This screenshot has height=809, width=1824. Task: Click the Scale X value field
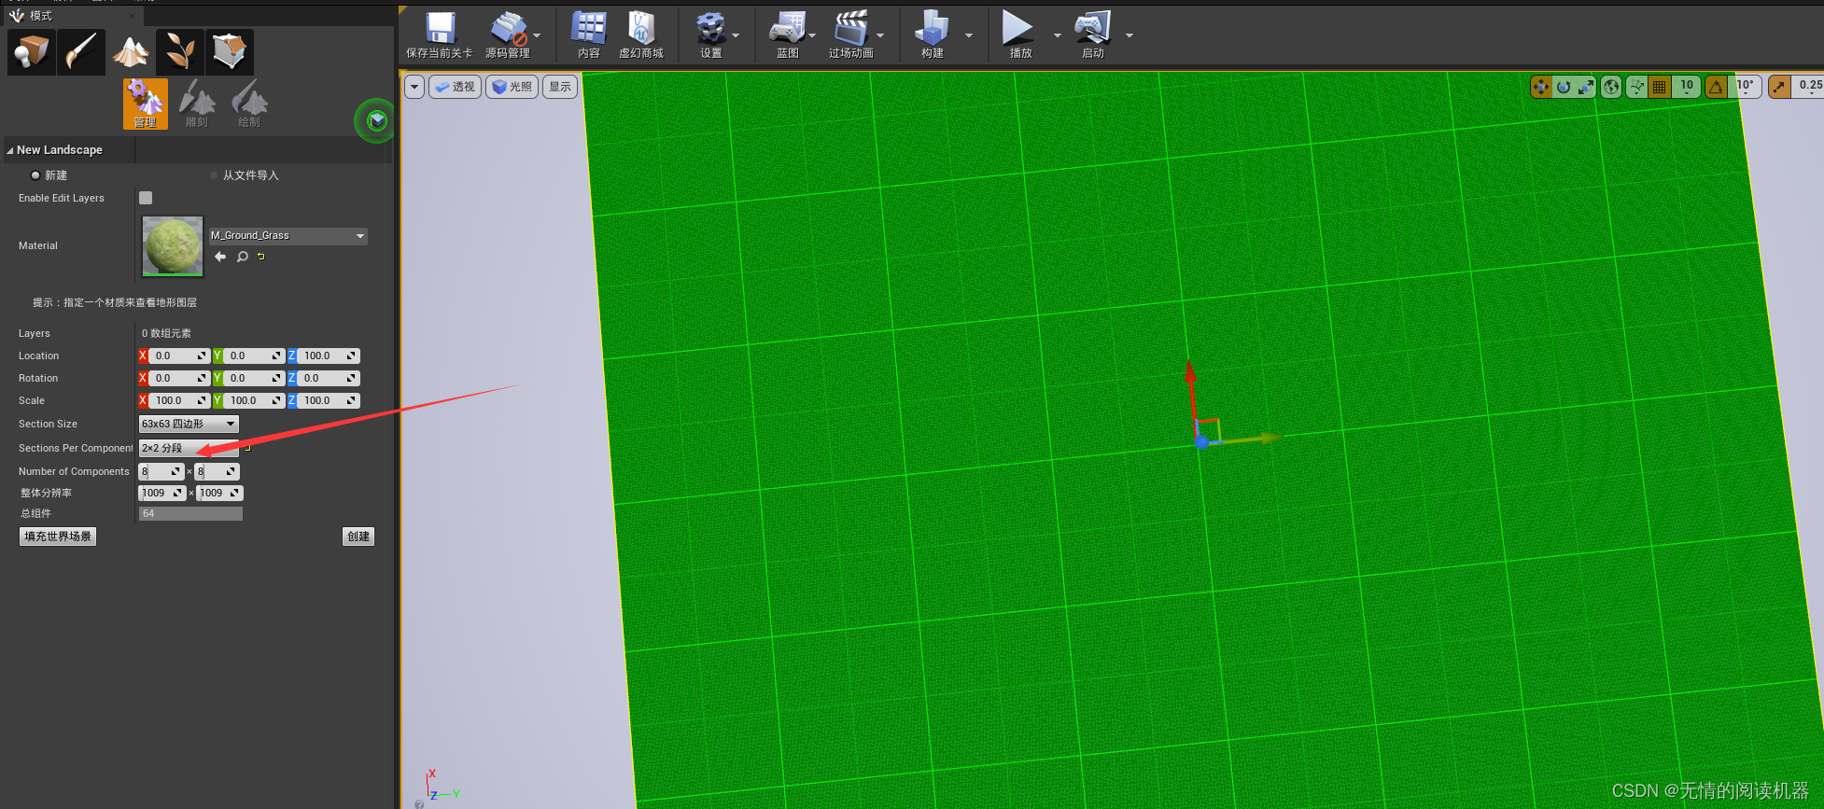click(178, 400)
